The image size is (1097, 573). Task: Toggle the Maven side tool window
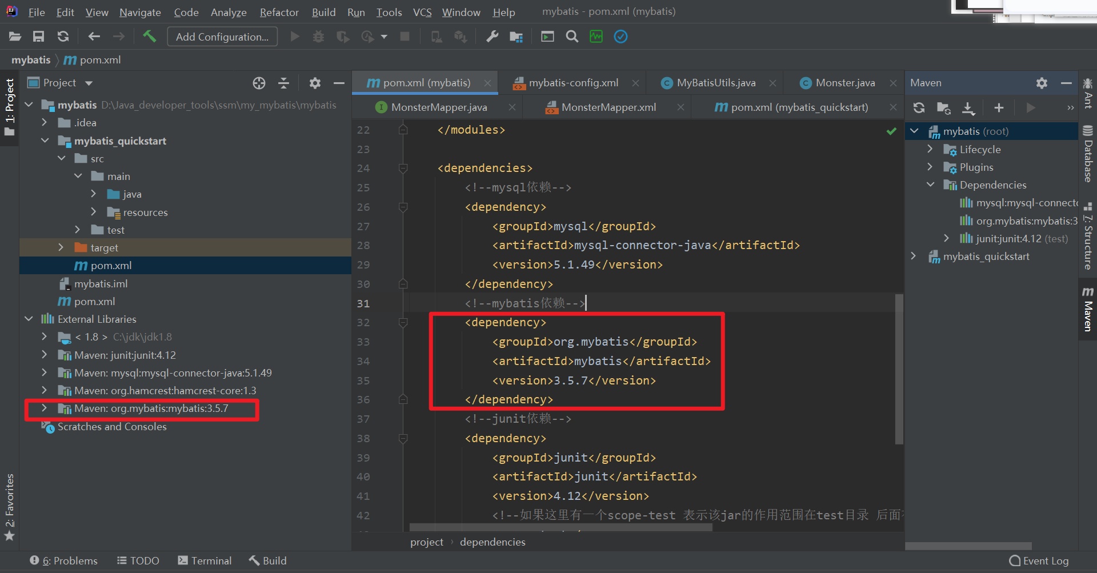[1088, 309]
